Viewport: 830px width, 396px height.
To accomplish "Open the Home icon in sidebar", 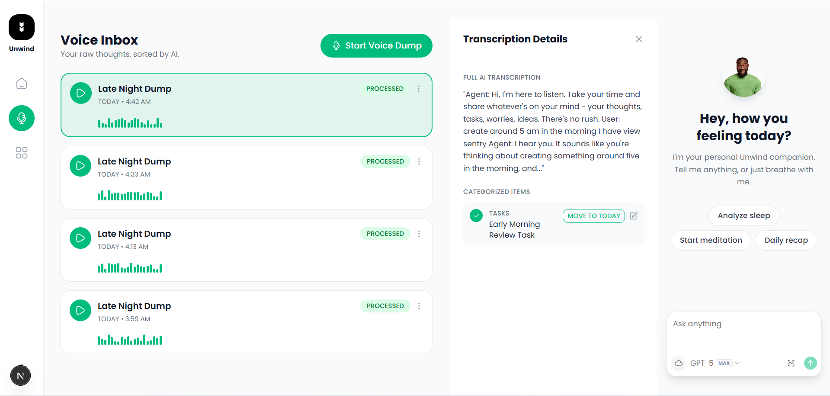I will click(22, 84).
